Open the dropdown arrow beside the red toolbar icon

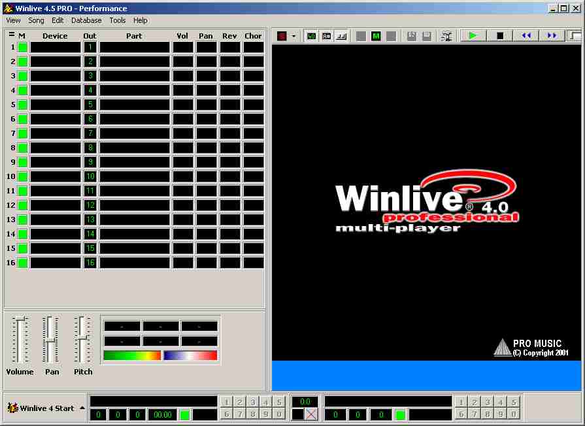pyautogui.click(x=293, y=36)
